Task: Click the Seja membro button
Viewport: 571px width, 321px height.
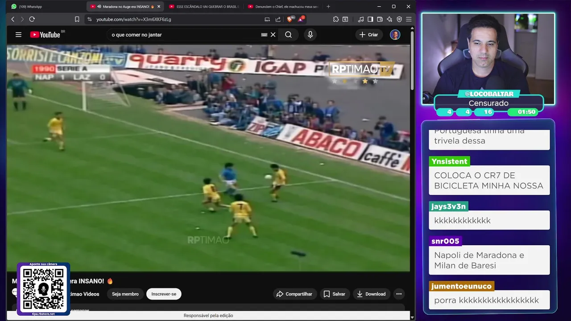Action: 125,294
